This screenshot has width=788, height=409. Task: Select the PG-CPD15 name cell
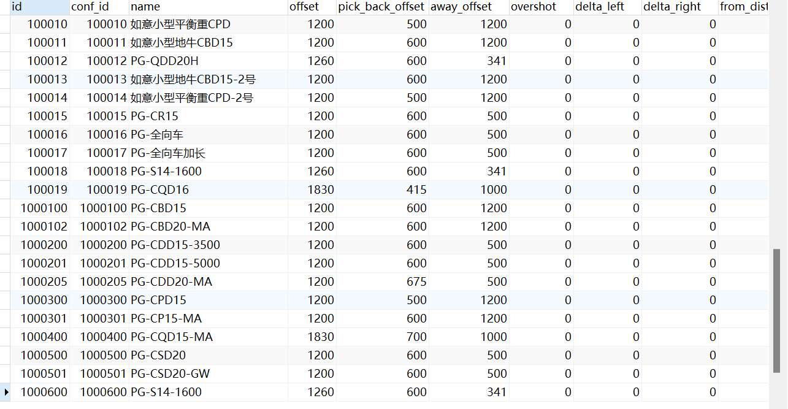[x=208, y=300]
